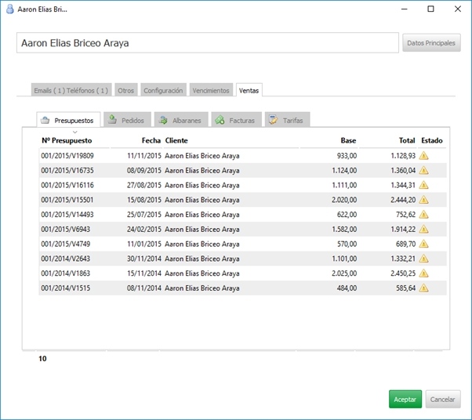This screenshot has height=420, width=472.
Task: Click the Cancelar button
Action: [442, 400]
